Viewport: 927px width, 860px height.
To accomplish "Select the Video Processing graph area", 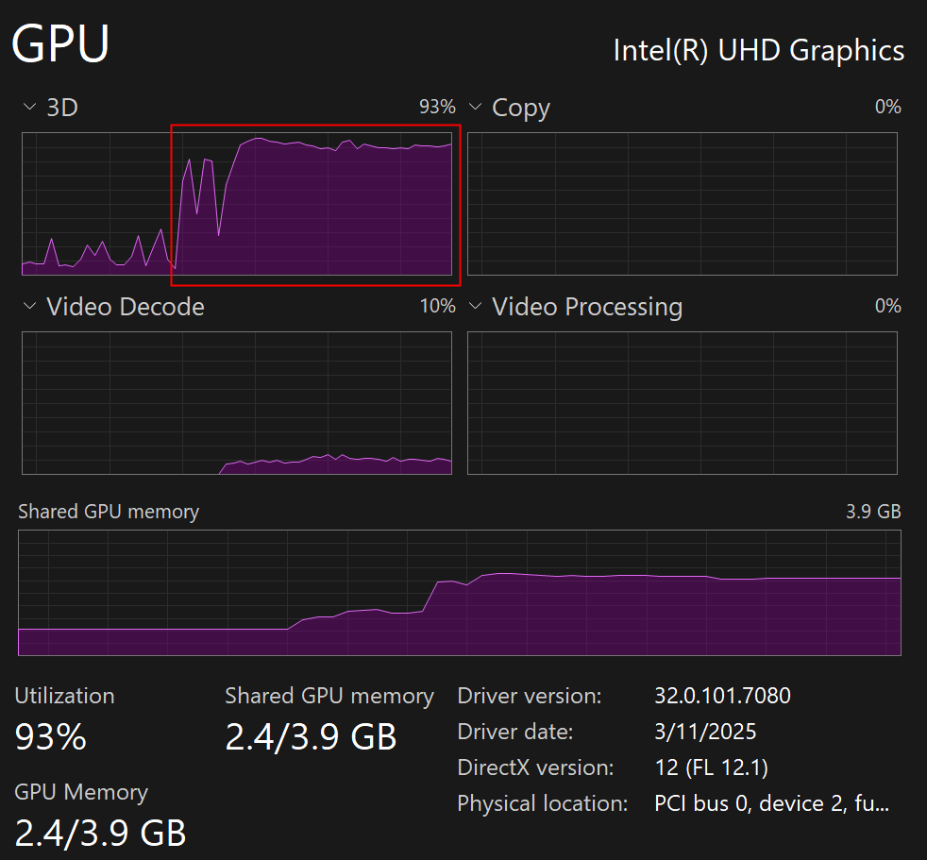I will click(x=682, y=403).
